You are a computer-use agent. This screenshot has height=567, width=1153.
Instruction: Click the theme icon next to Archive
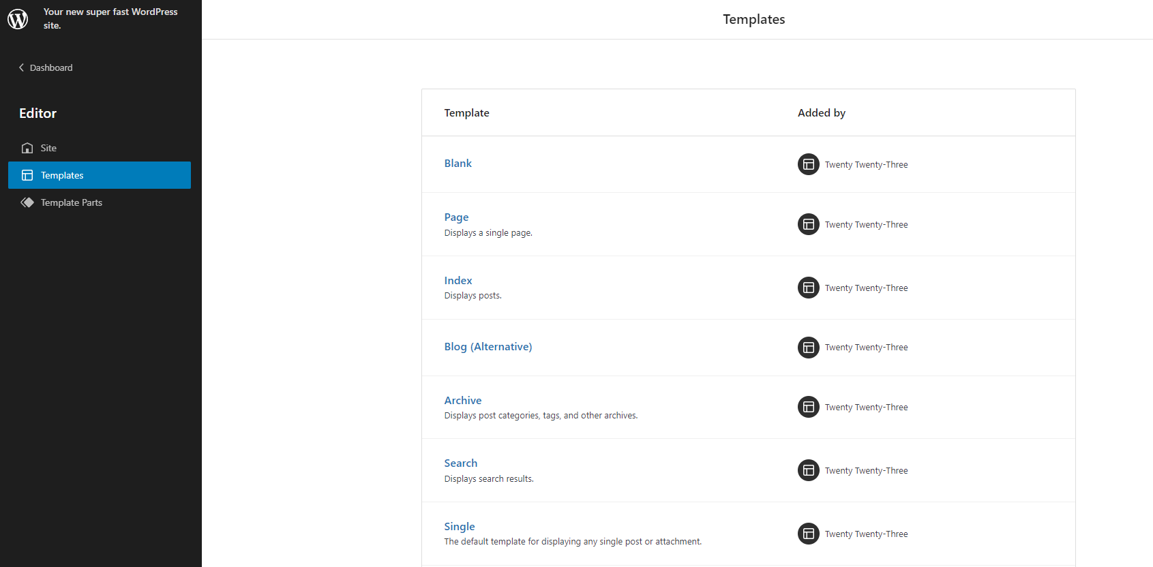click(x=808, y=407)
